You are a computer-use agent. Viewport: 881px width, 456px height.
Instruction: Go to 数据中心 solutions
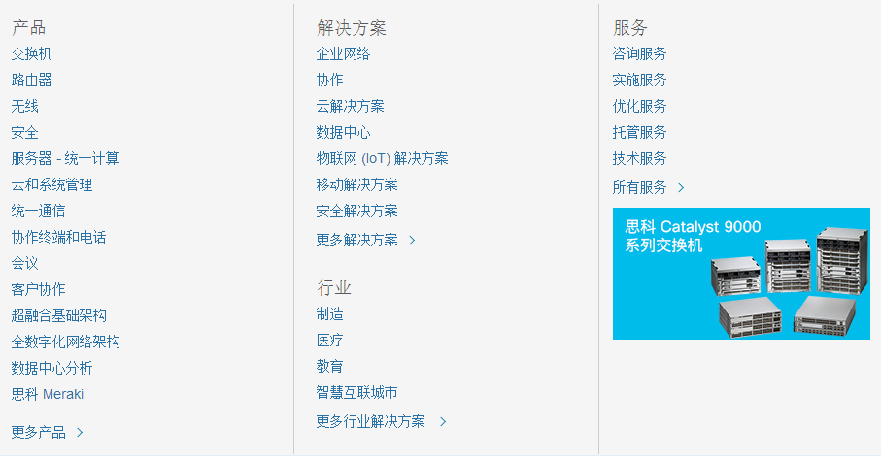tap(343, 132)
